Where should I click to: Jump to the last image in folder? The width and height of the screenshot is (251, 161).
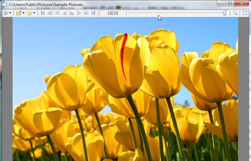pyautogui.click(x=93, y=13)
